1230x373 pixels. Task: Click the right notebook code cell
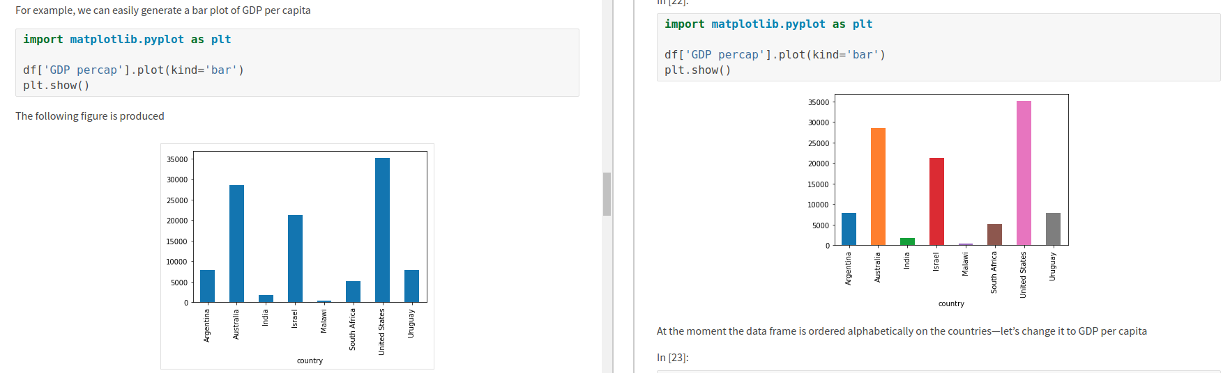pos(939,47)
